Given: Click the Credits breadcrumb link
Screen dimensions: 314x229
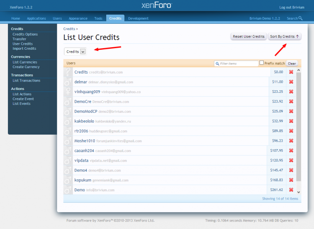Looking at the screenshot, I should (x=69, y=29).
